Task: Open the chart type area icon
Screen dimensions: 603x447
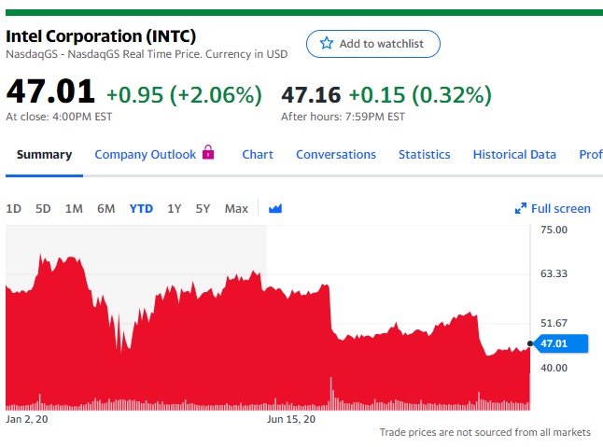Action: (275, 209)
